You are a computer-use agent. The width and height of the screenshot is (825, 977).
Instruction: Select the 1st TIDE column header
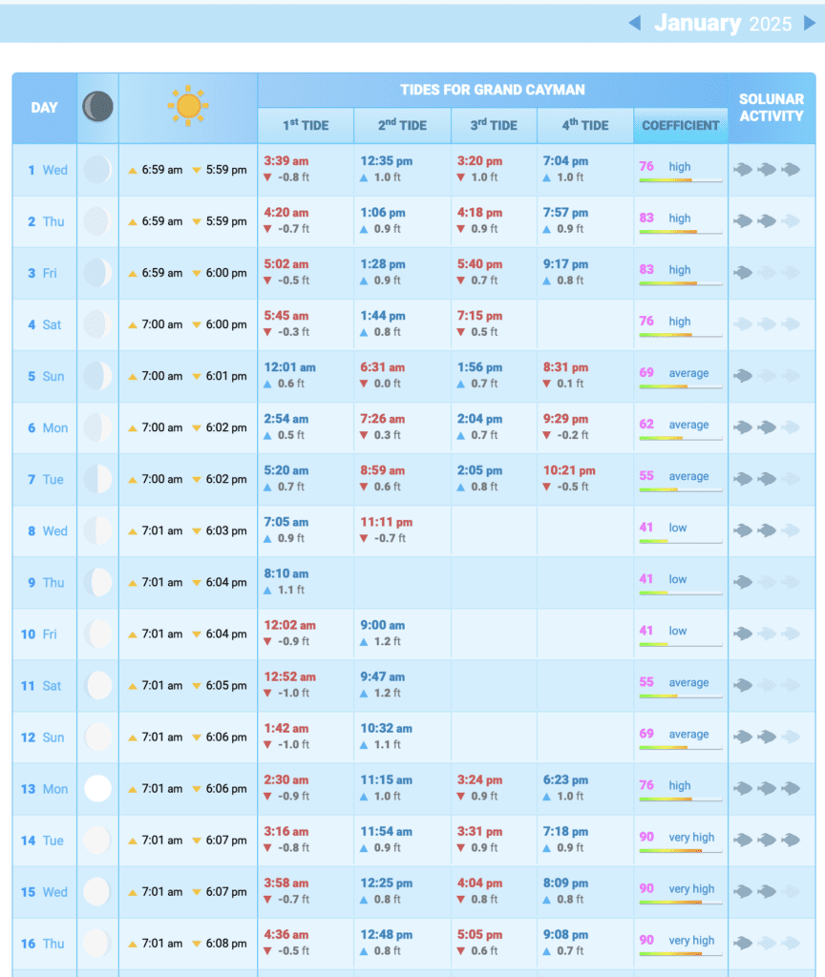coord(306,125)
